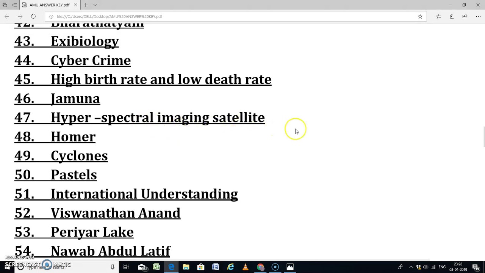The height and width of the screenshot is (273, 485).
Task: Open the screen recorder app in taskbar
Action: [275, 267]
